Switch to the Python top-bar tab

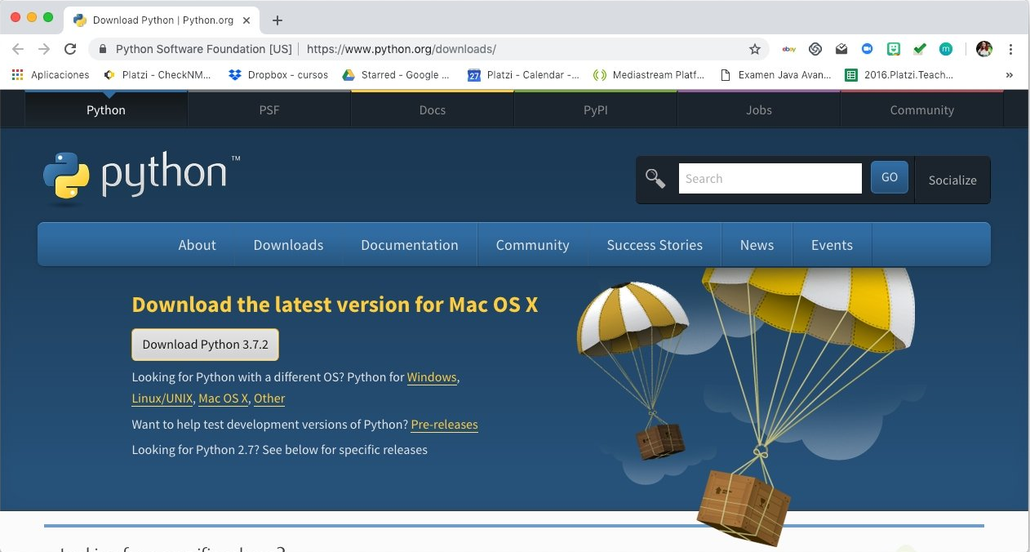(x=106, y=109)
